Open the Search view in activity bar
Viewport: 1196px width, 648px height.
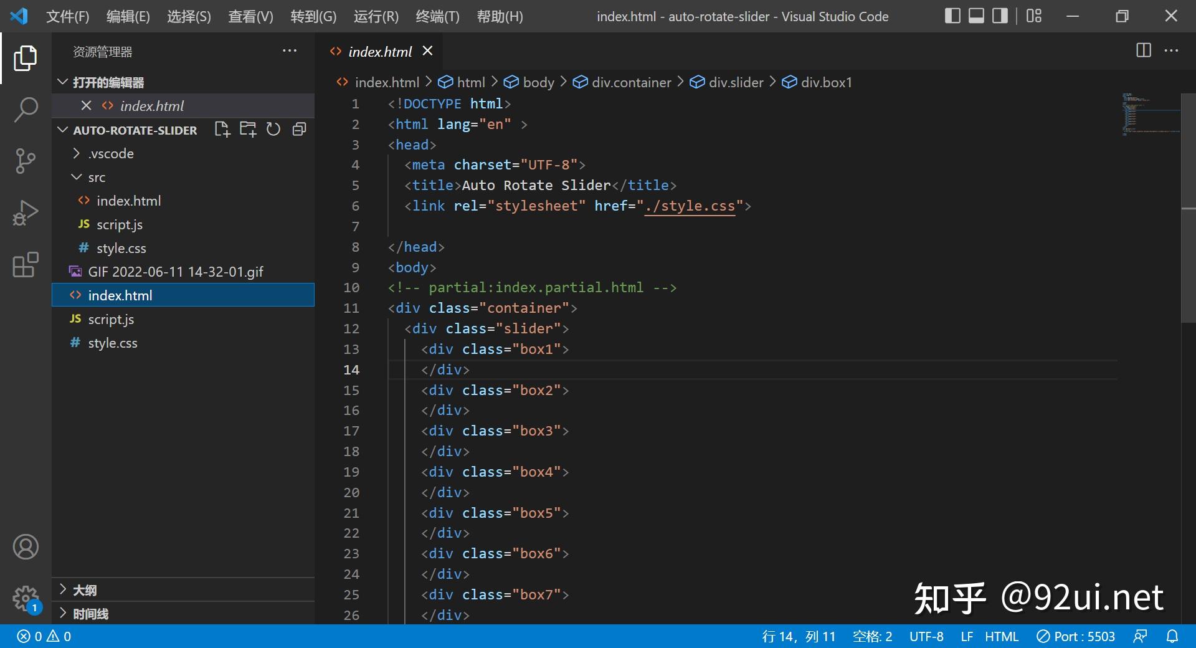pyautogui.click(x=25, y=109)
